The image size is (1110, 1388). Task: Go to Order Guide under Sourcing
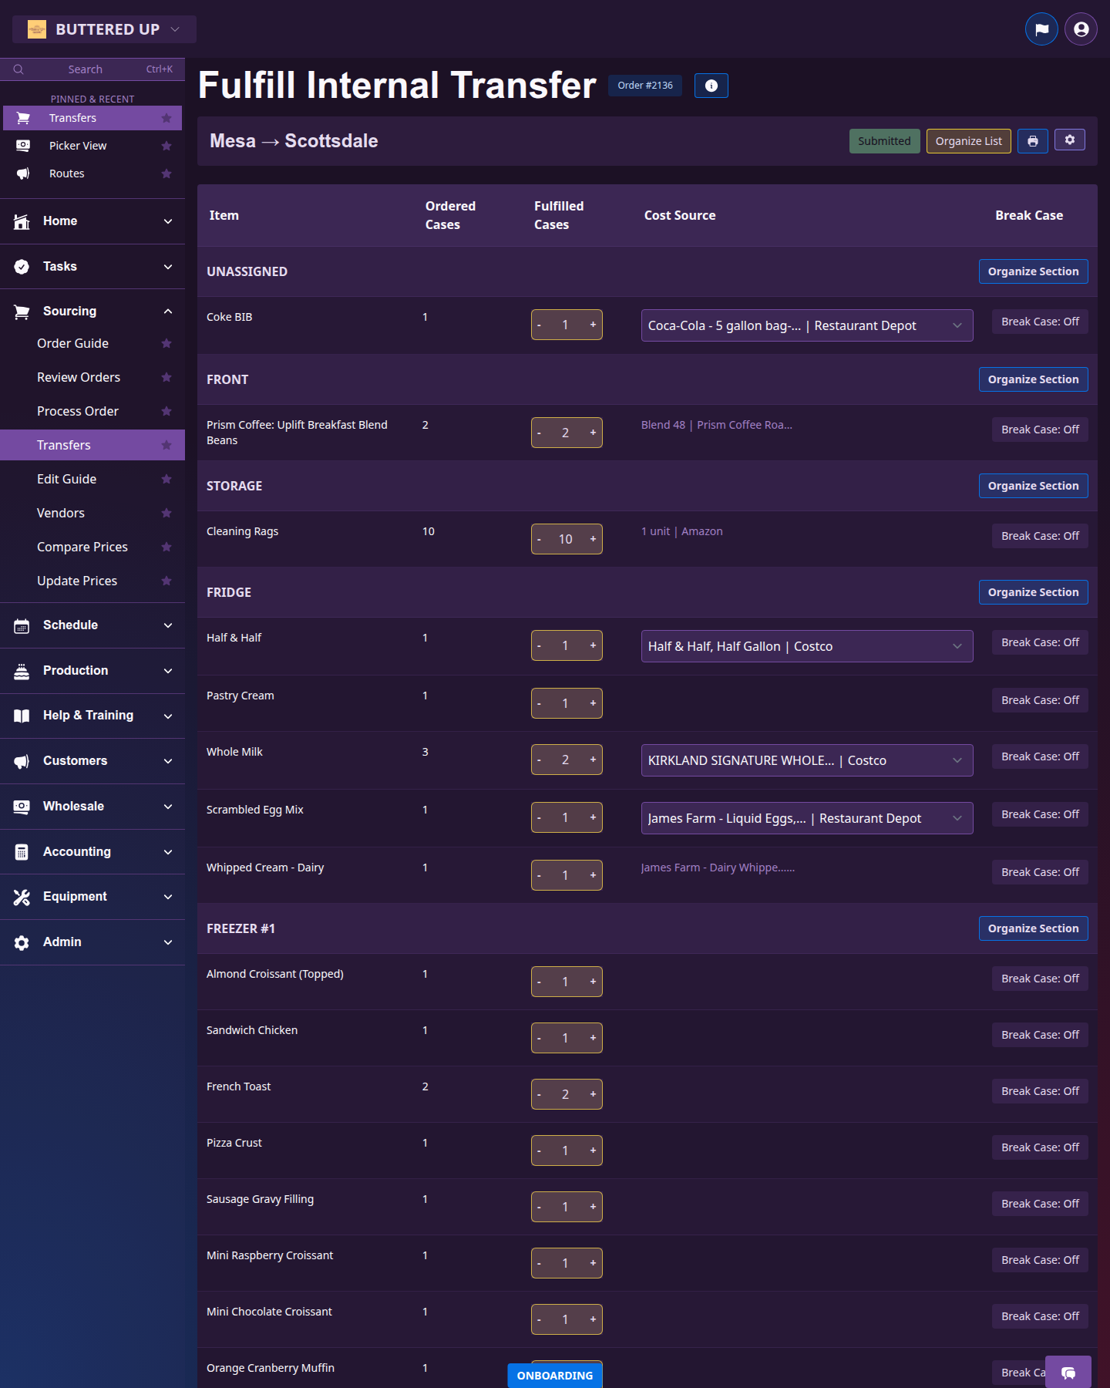tap(73, 343)
